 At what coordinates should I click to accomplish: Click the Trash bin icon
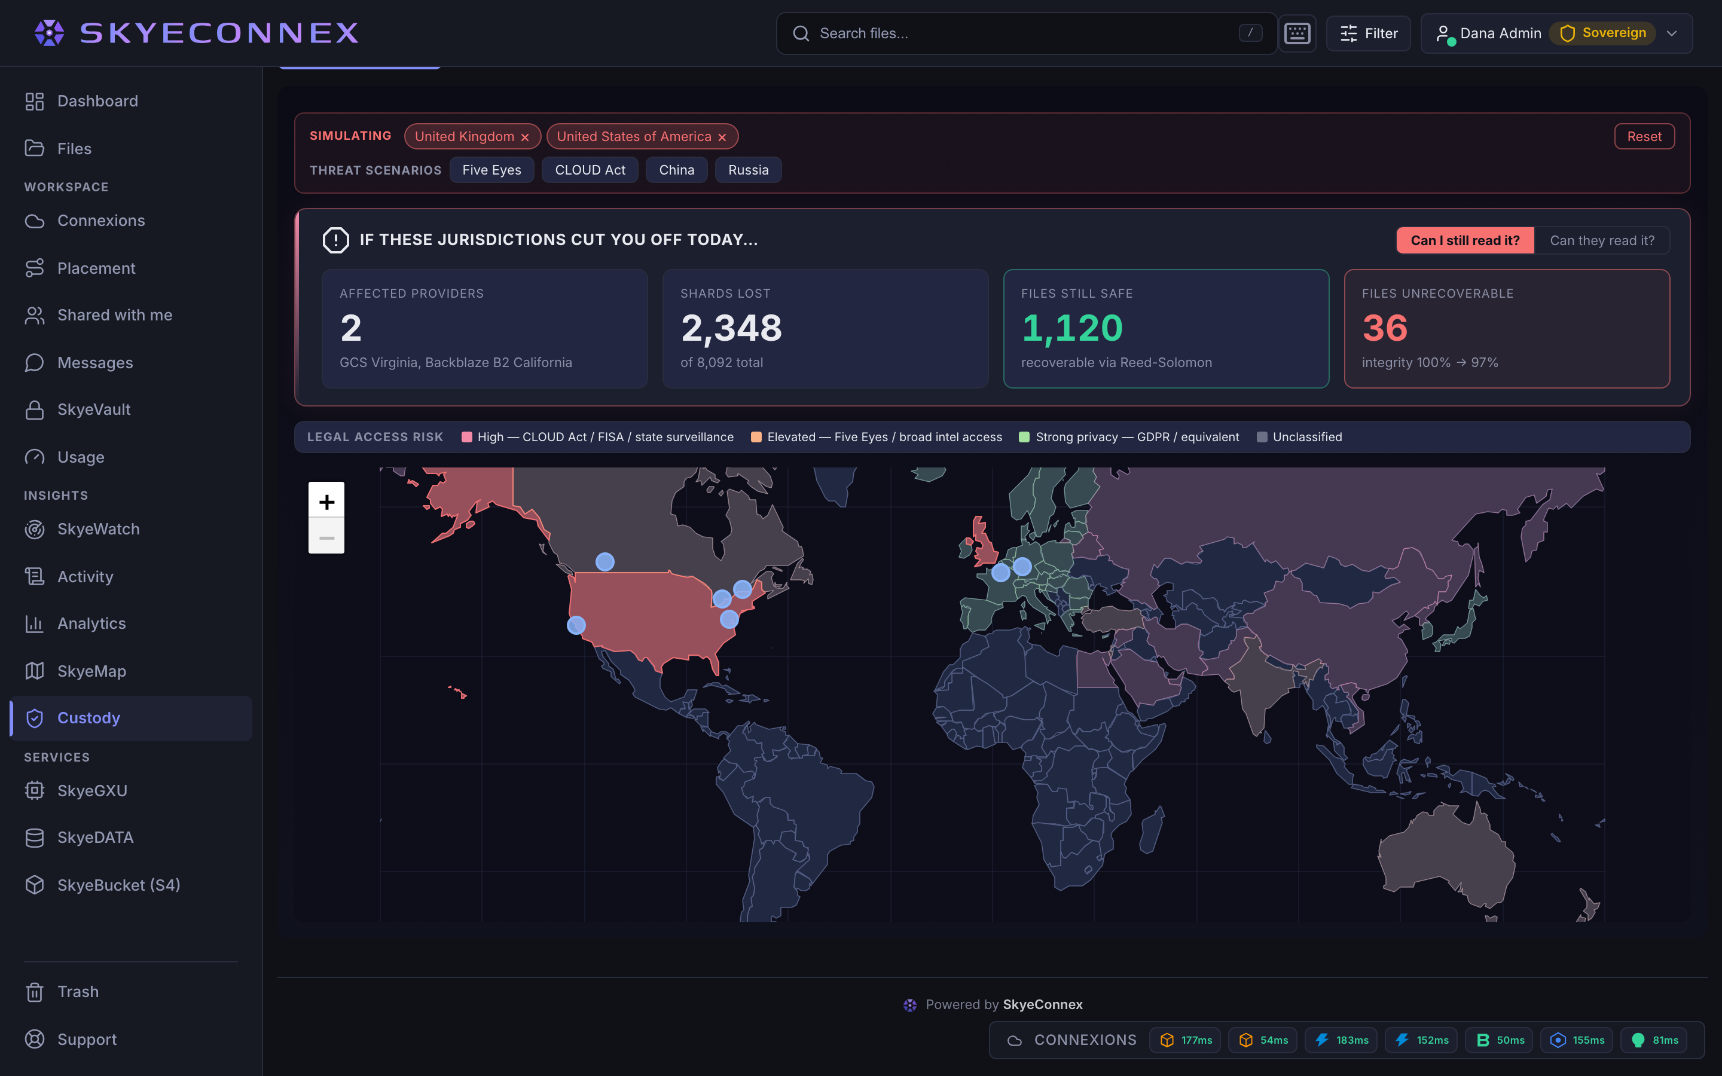34,992
